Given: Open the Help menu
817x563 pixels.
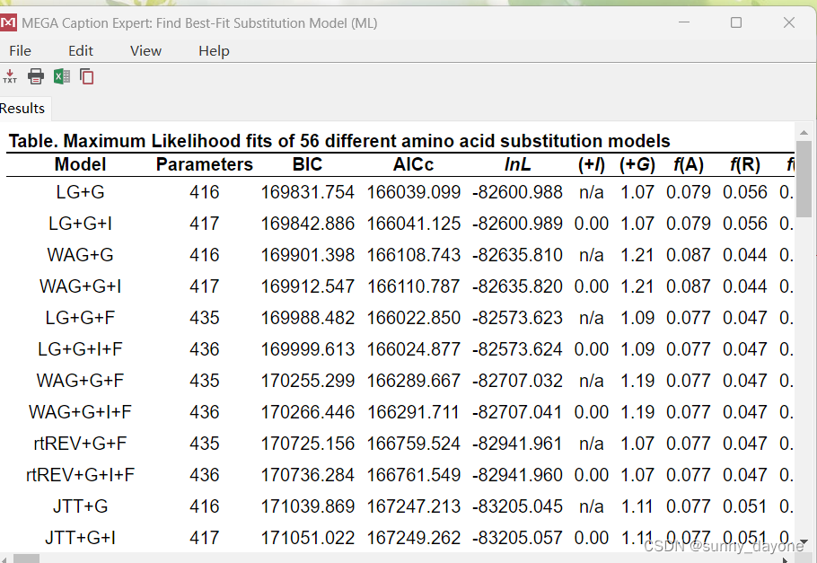Looking at the screenshot, I should coord(214,51).
